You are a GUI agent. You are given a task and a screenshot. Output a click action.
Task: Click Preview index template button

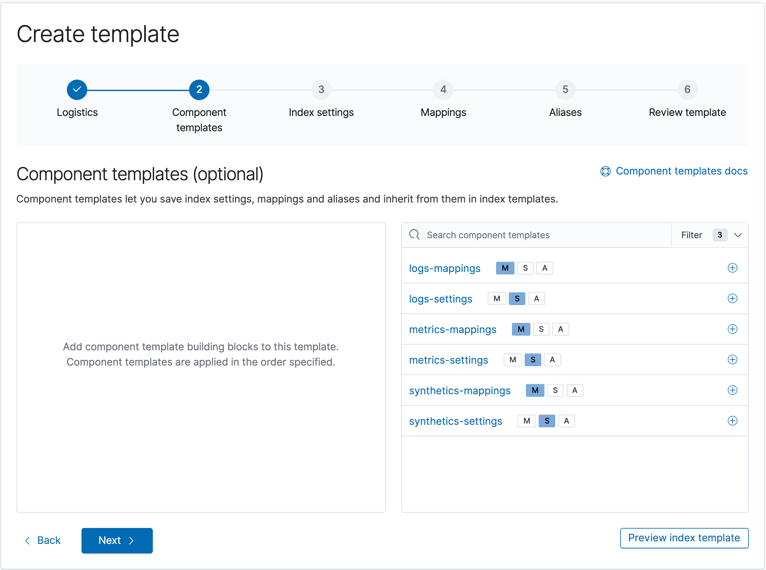pyautogui.click(x=684, y=539)
